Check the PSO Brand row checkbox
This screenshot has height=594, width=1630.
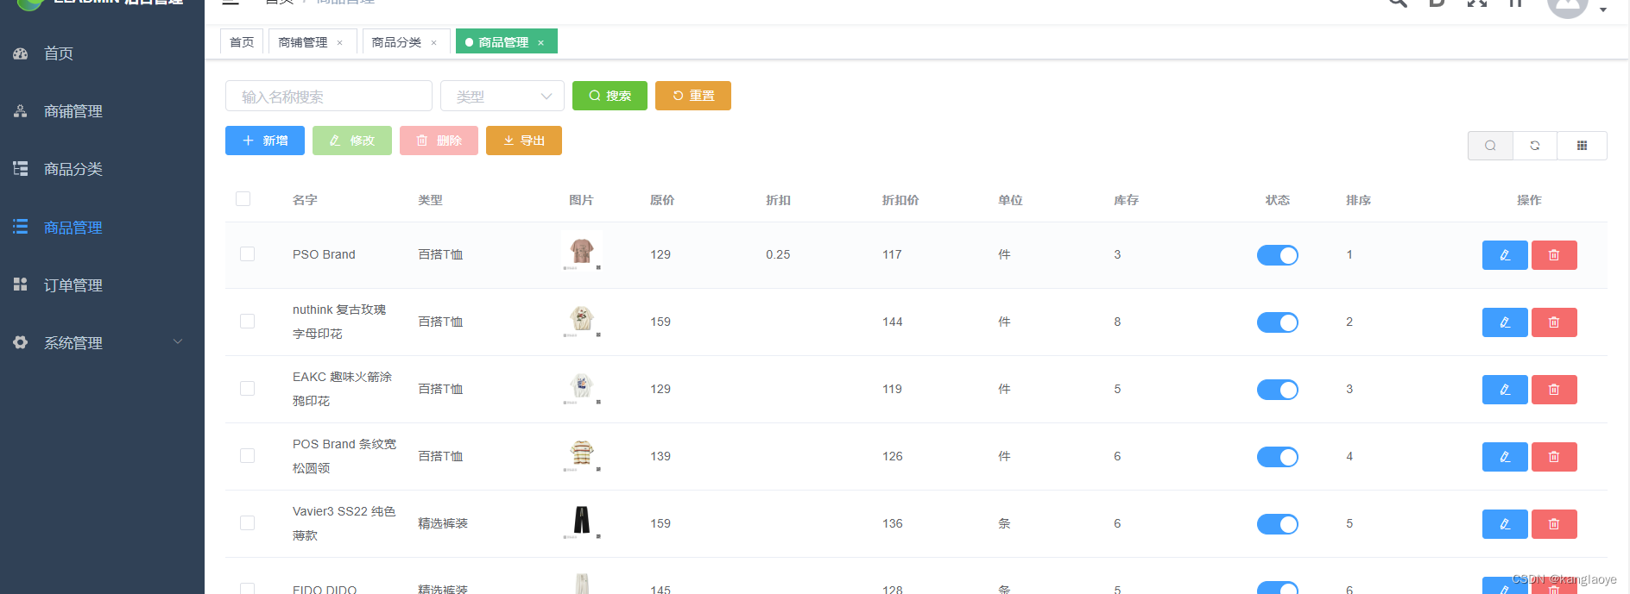pos(248,254)
